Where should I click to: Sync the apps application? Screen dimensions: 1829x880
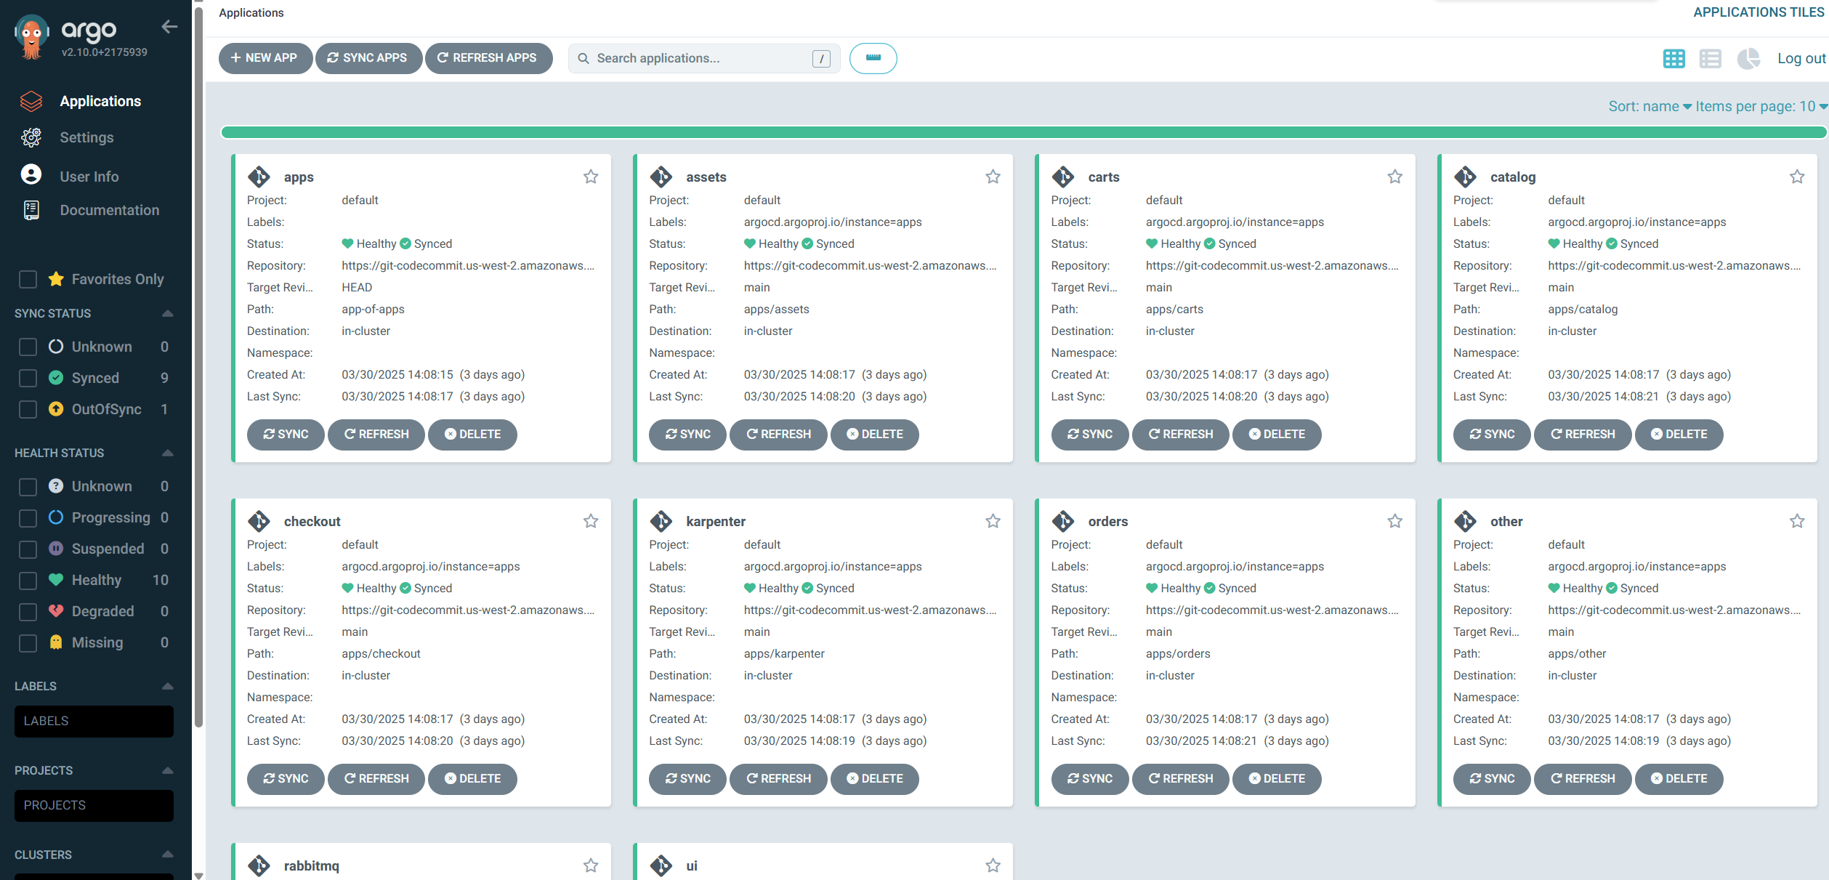point(286,435)
